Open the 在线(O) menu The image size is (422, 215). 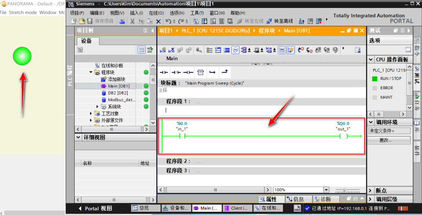[x=156, y=13]
